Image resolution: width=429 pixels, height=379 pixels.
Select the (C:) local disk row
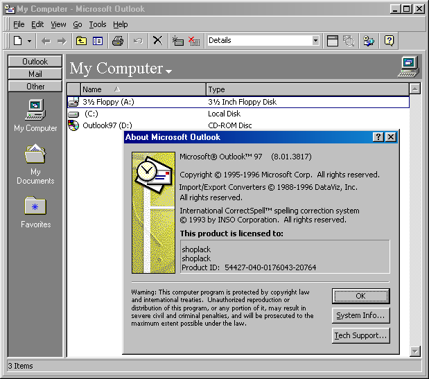(x=238, y=114)
